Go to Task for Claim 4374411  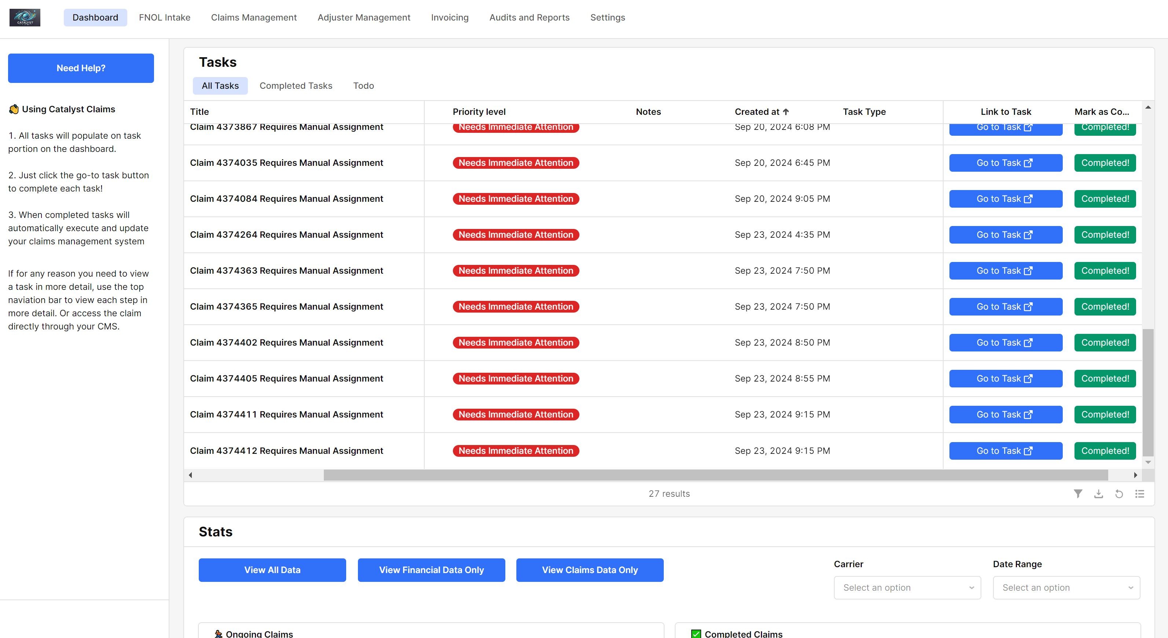pyautogui.click(x=1006, y=414)
